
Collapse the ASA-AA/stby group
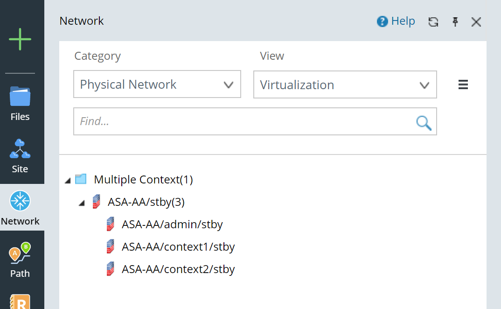(x=82, y=202)
